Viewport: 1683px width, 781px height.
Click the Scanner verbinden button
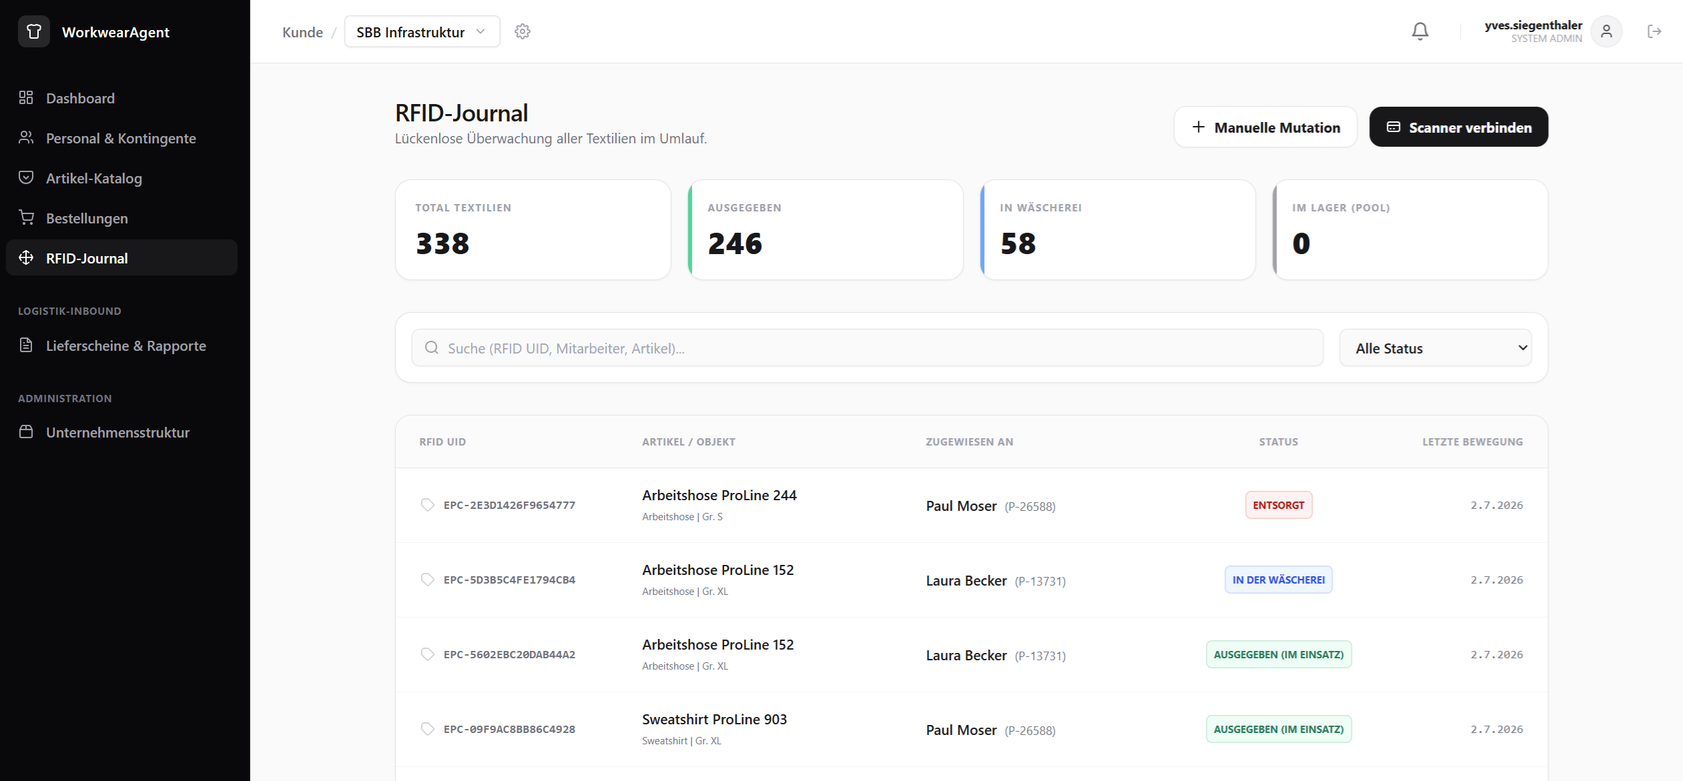tap(1459, 127)
